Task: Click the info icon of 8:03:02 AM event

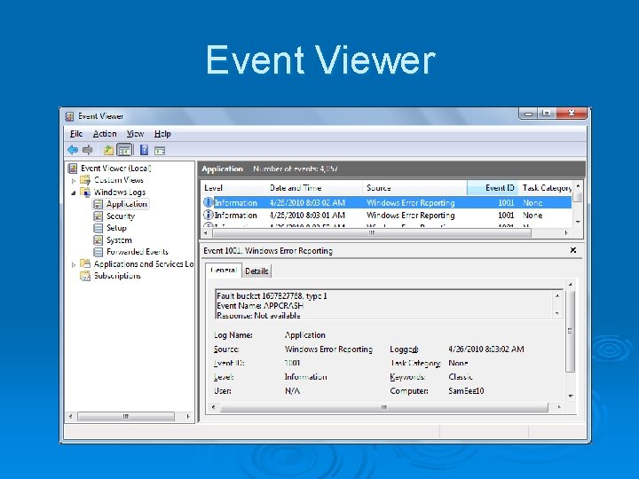Action: tap(208, 202)
